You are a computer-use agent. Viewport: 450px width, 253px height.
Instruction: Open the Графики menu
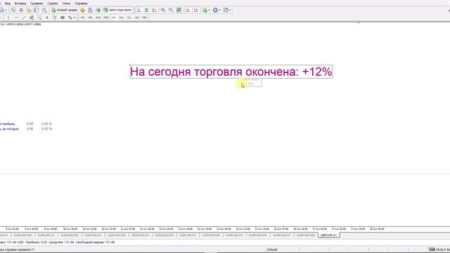click(x=37, y=4)
